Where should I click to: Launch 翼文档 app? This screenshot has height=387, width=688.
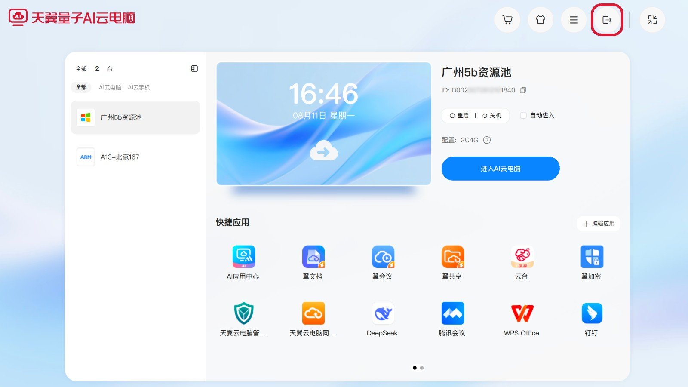pos(313,263)
